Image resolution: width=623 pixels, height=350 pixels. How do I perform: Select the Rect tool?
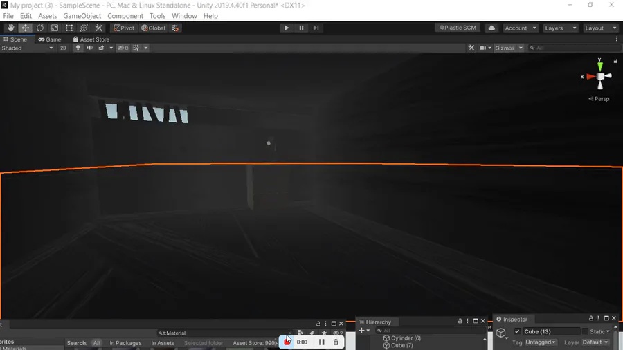(69, 28)
